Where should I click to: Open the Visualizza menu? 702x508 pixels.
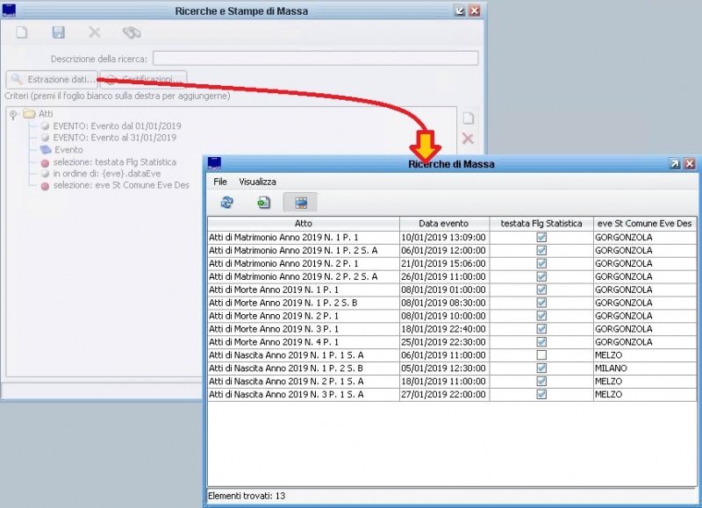tap(257, 182)
